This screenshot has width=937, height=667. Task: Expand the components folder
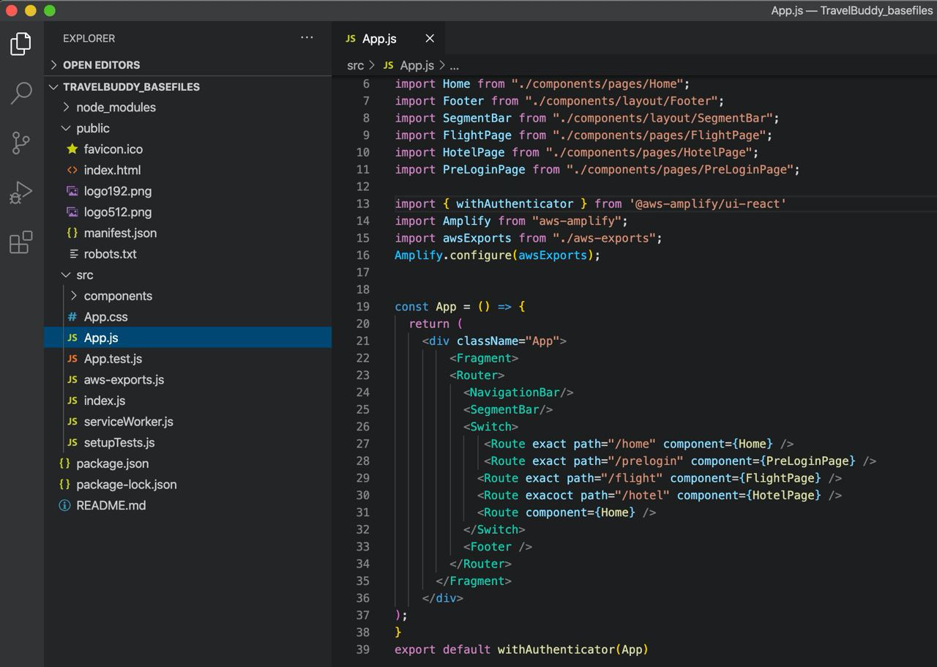pyautogui.click(x=118, y=297)
